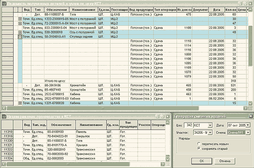Click the Цех code field 342
This screenshot has height=168, width=254.
[x=188, y=125]
